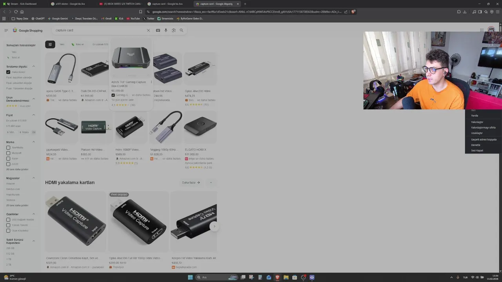
Task: Check the Yüksek Tanımlı feature filter
Action: click(8, 225)
